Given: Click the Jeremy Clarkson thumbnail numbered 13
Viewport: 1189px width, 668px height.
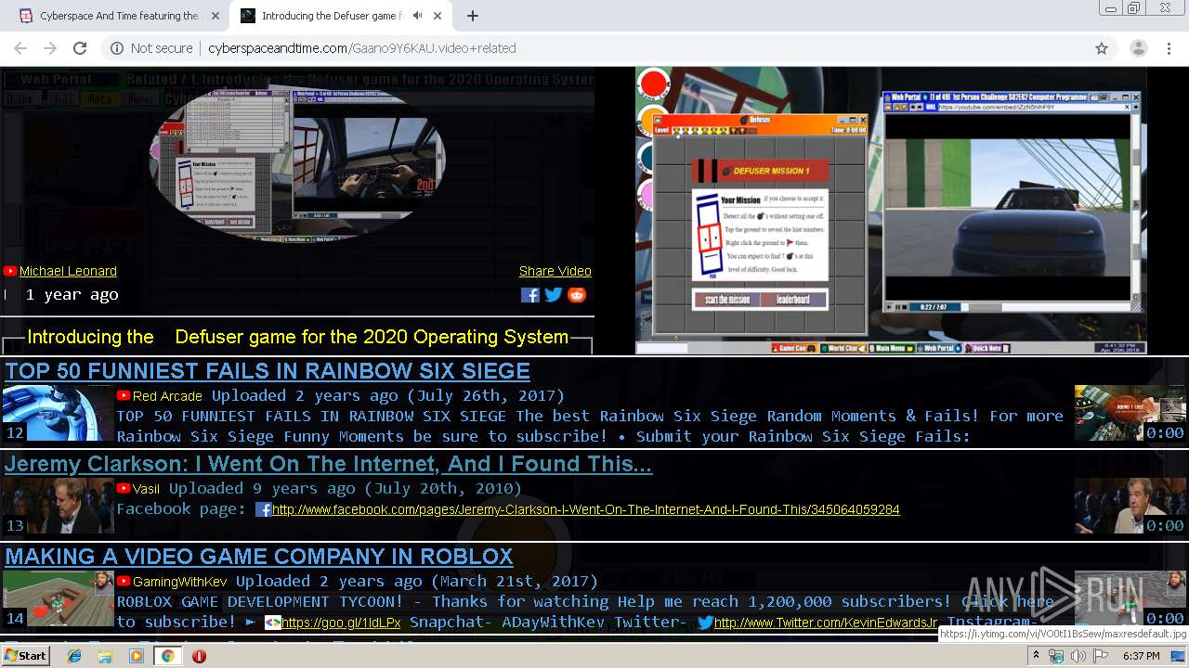Looking at the screenshot, I should [x=58, y=506].
